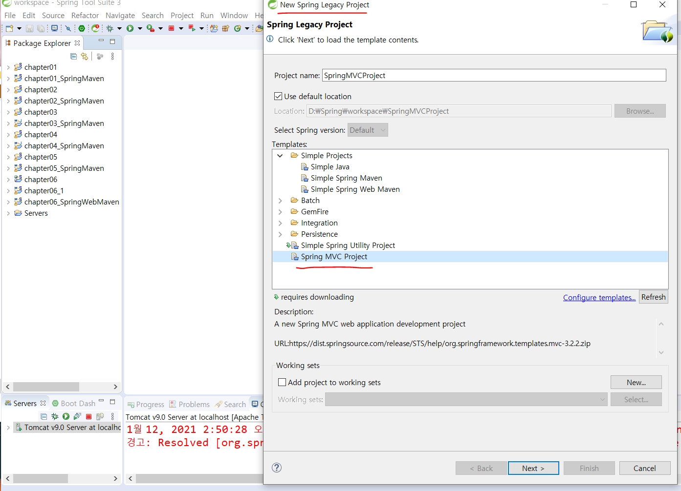Click the Next > button

533,468
